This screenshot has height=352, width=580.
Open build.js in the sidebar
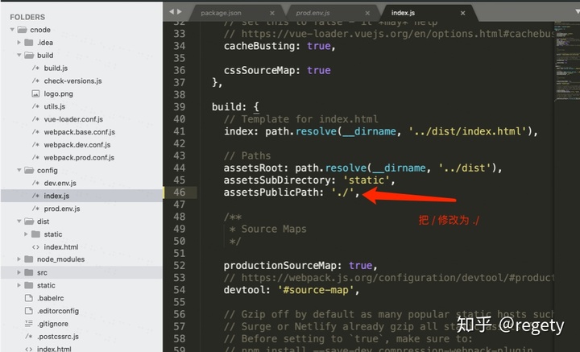[56, 68]
